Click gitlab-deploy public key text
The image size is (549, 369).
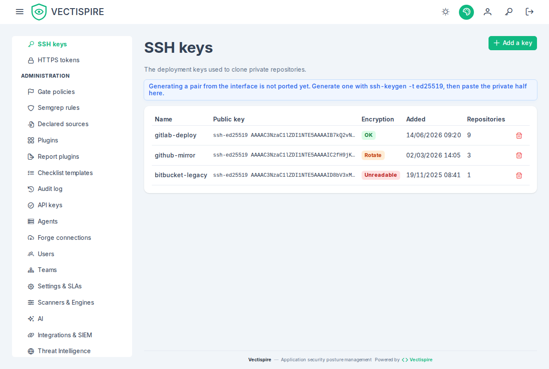(284, 135)
